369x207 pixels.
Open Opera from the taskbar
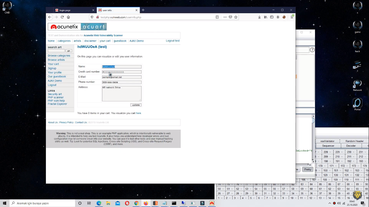click(x=127, y=203)
